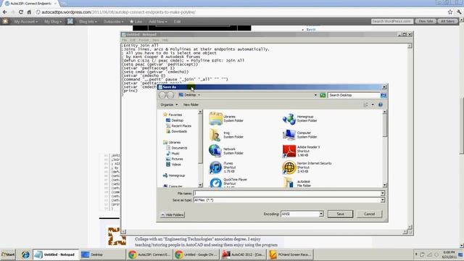Open the Internet Explorer taskbar icon
The height and width of the screenshot is (261, 464).
[25, 254]
